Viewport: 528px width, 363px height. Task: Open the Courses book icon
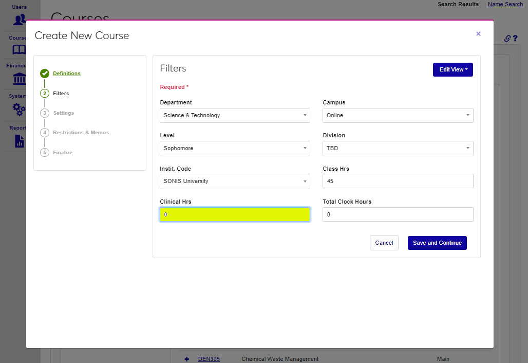[19, 49]
